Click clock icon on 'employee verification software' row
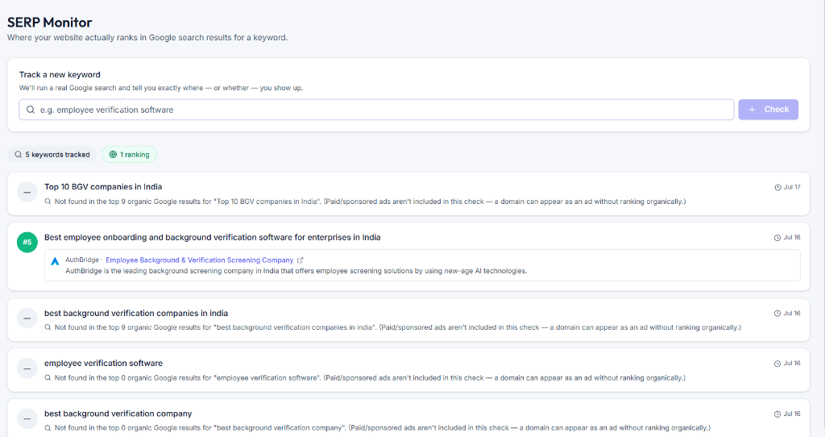The height and width of the screenshot is (437, 825). (777, 364)
